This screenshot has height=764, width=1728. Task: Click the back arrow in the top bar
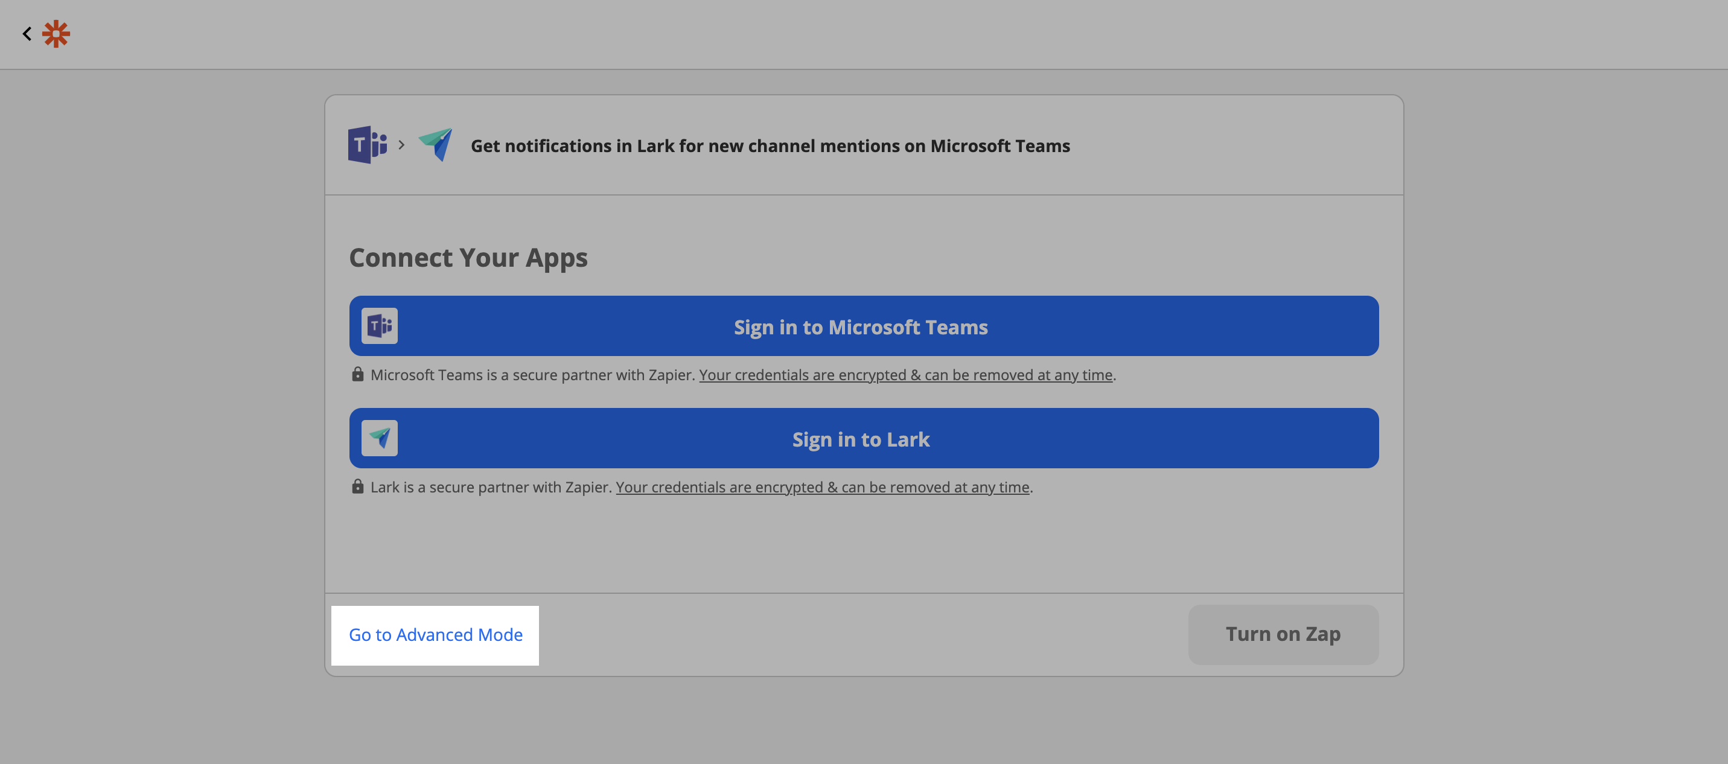26,34
